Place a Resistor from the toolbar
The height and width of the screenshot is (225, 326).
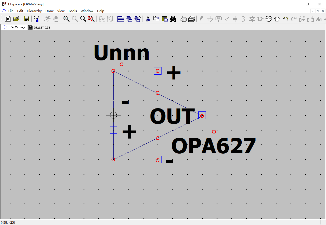(227, 19)
